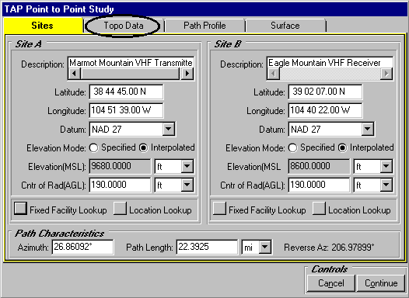This screenshot has width=409, height=298.
Task: Click Site A Location Lookup button
Action: (120, 208)
